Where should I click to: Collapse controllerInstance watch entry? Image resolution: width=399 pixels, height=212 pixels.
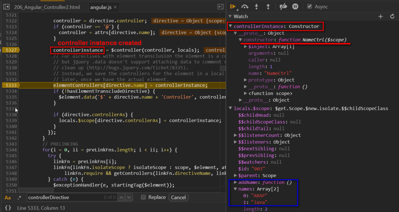(x=230, y=26)
